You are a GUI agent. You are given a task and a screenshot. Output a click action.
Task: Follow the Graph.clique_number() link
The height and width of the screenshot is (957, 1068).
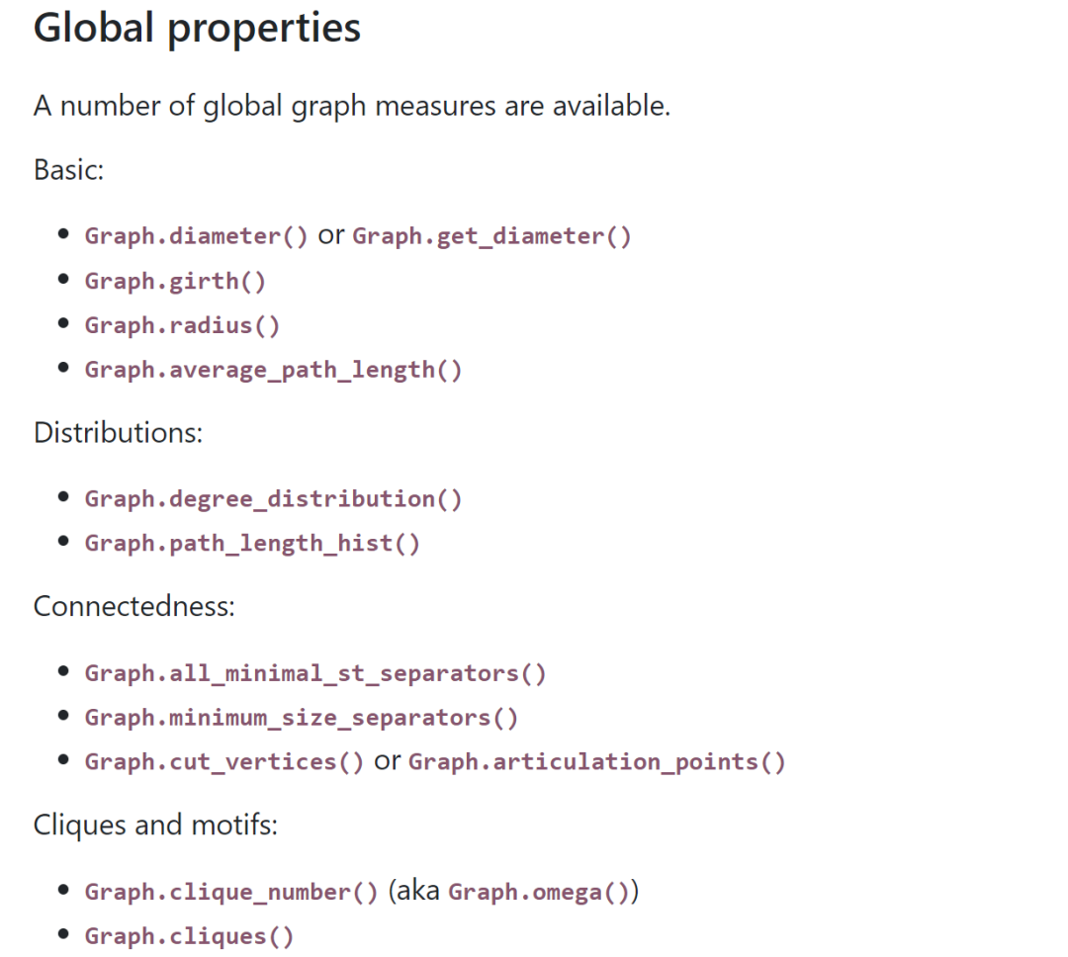coord(231,892)
